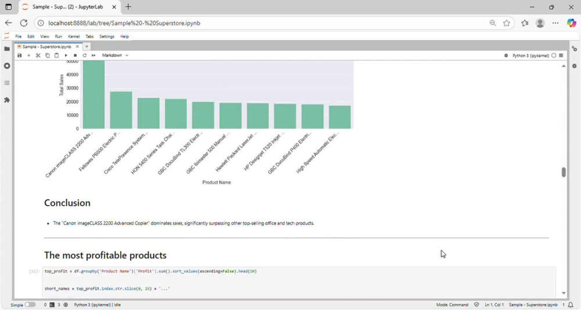Click the kernel sessions icon in the status bar
Screen dimensions: 581x310
(x=66, y=305)
